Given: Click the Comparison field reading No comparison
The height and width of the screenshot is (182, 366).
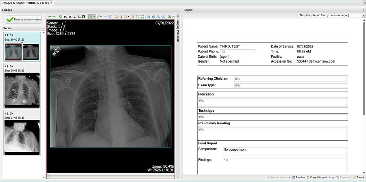Looking at the screenshot, I should click(285, 151).
